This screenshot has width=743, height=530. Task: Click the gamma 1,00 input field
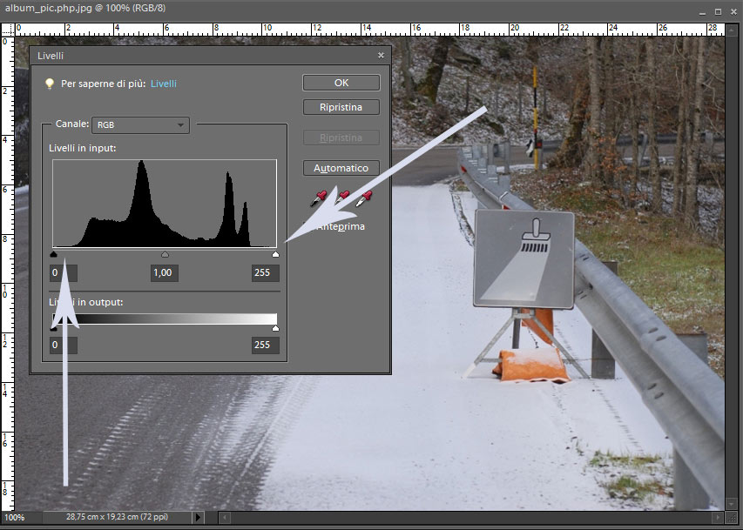pyautogui.click(x=164, y=273)
